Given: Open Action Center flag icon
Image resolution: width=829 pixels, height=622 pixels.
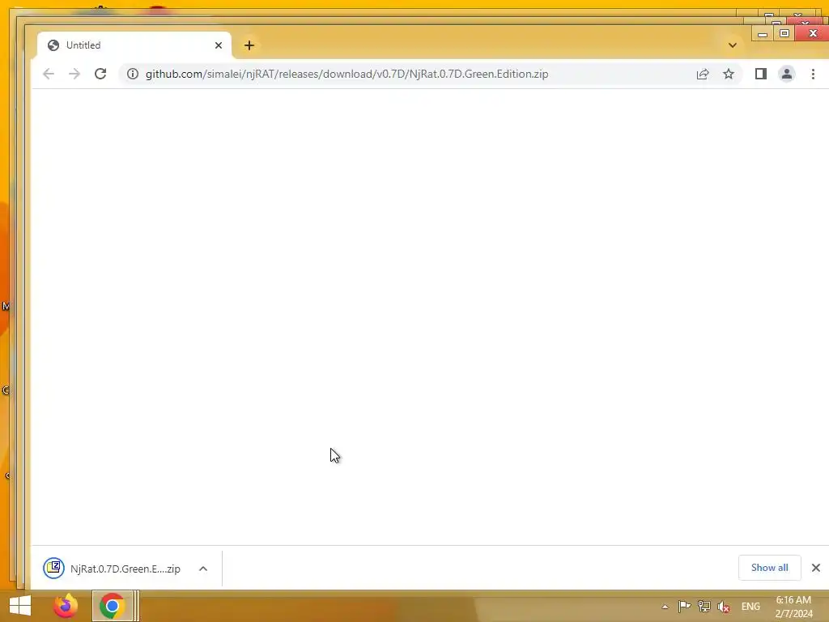Looking at the screenshot, I should (x=684, y=606).
